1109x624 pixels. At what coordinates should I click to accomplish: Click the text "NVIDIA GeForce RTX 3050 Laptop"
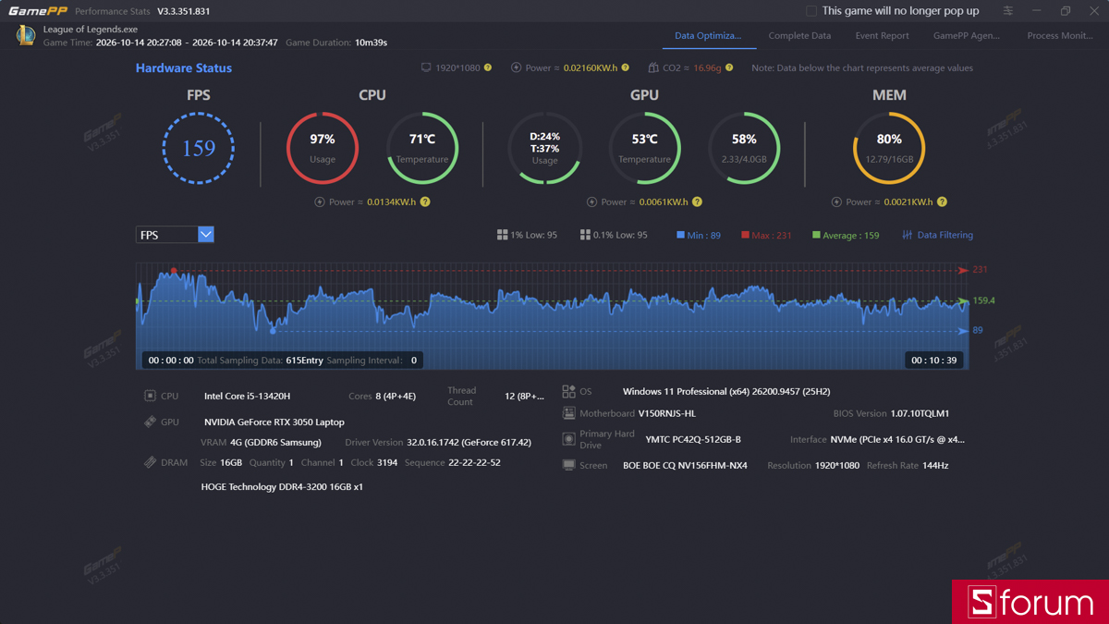(274, 422)
